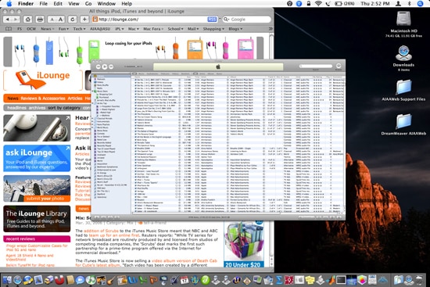Click the RSS badge in Safari's address bar
Viewport: 430px width, 287px height.
212,20
